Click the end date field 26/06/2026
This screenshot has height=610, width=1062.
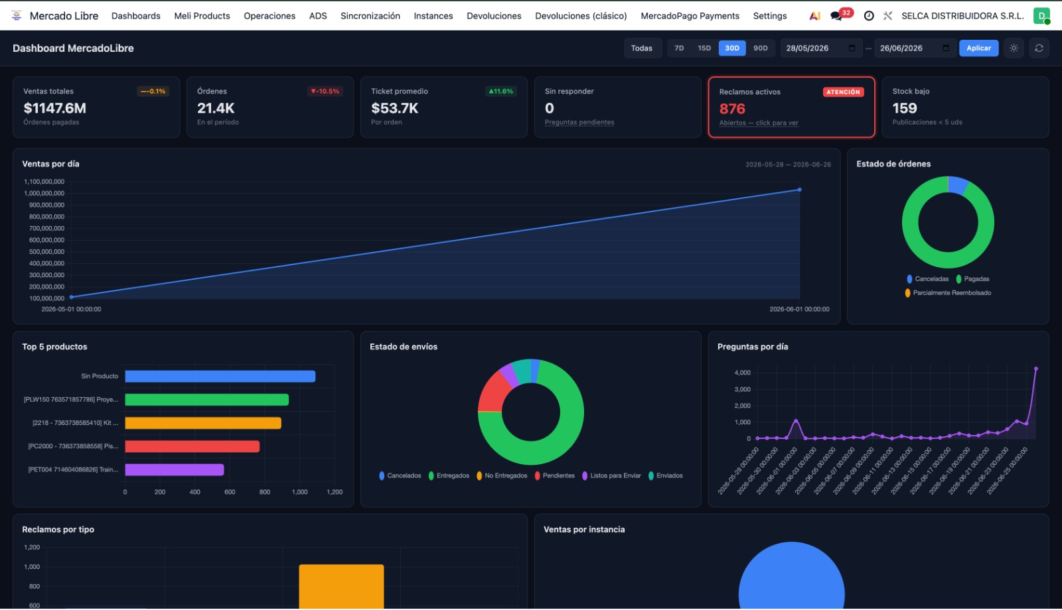[x=914, y=48]
